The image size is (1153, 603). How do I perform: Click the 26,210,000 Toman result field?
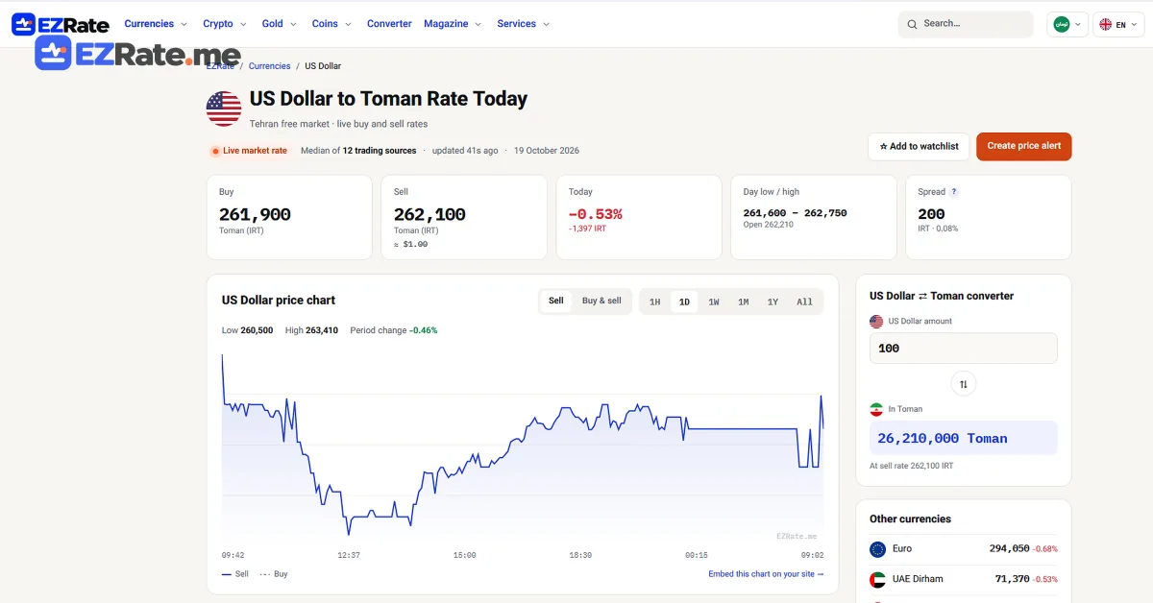(963, 438)
